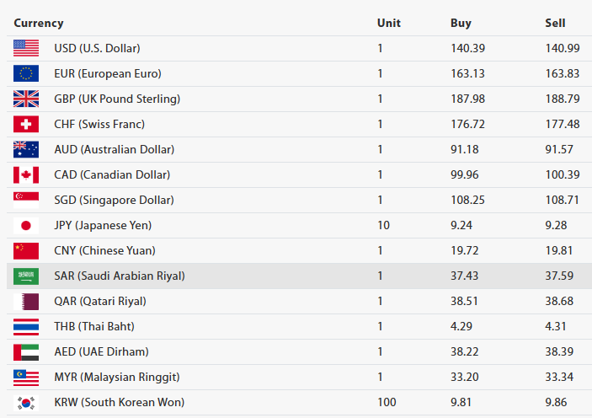Image resolution: width=592 pixels, height=418 pixels.
Task: Click the Currency column header
Action: [39, 23]
